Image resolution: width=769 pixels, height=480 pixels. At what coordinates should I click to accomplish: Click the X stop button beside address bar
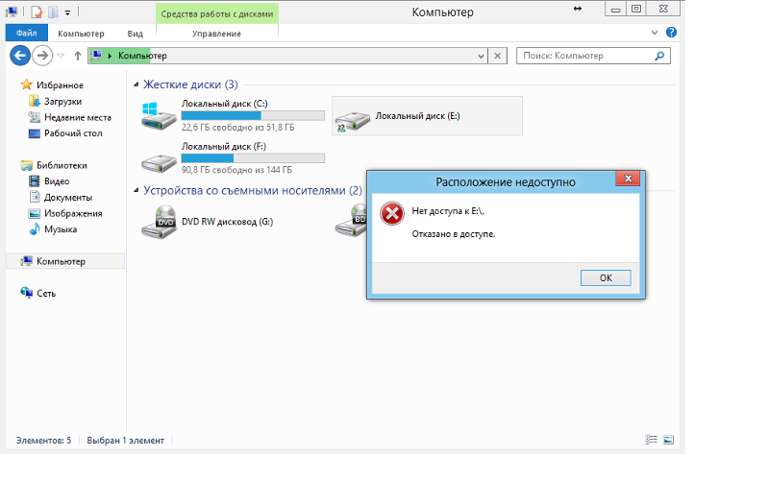point(497,56)
